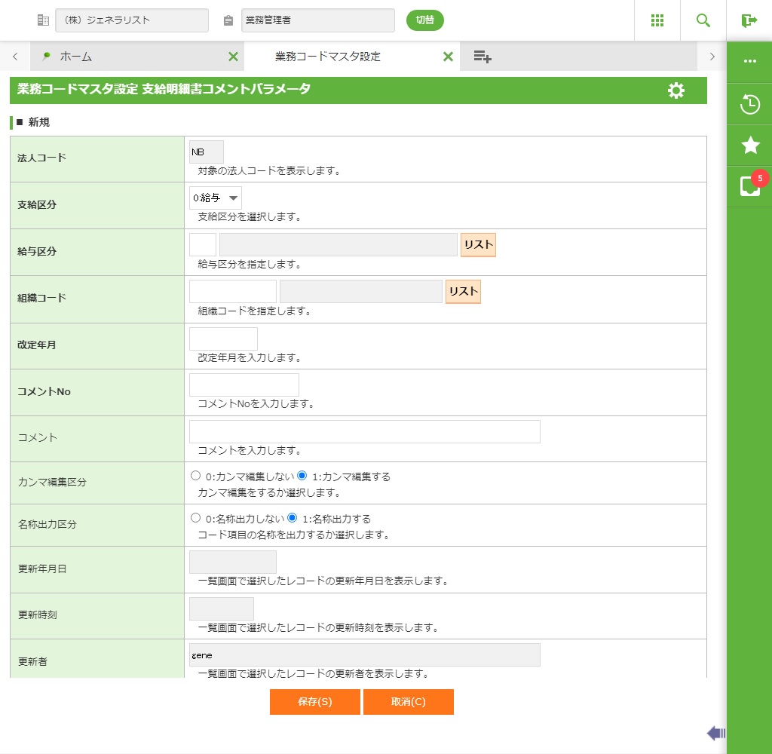The width and height of the screenshot is (772, 754).
Task: Select radio 0:名称出力しない
Action: (x=196, y=518)
